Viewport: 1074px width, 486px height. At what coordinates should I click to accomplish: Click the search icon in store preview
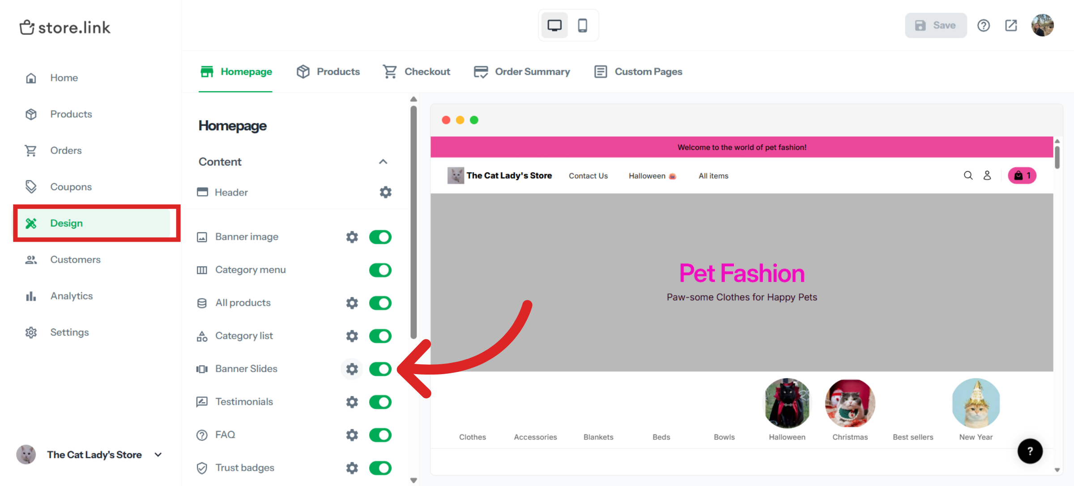coord(968,175)
